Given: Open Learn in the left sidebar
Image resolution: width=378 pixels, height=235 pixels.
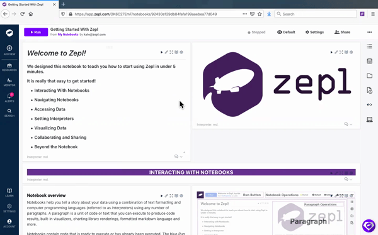Looking at the screenshot, I should pyautogui.click(x=9, y=193).
